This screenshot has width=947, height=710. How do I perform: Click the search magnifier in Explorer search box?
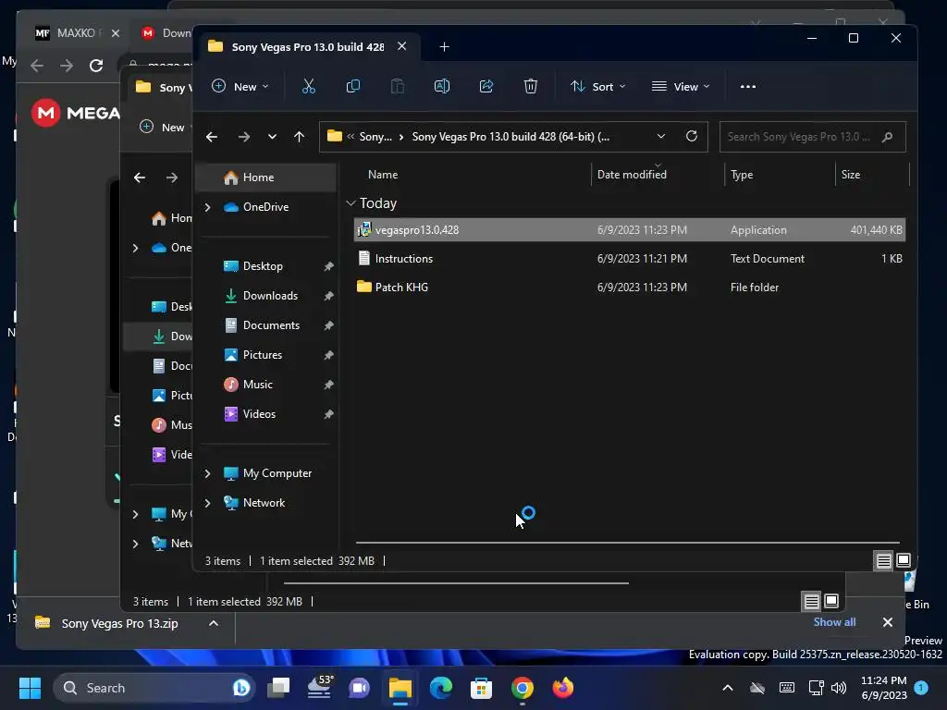click(887, 137)
